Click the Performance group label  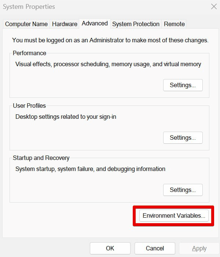pos(29,53)
